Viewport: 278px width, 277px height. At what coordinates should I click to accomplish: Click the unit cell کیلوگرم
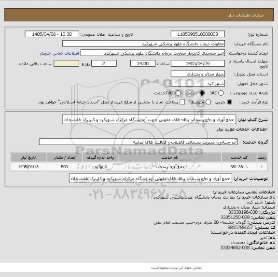100,167
